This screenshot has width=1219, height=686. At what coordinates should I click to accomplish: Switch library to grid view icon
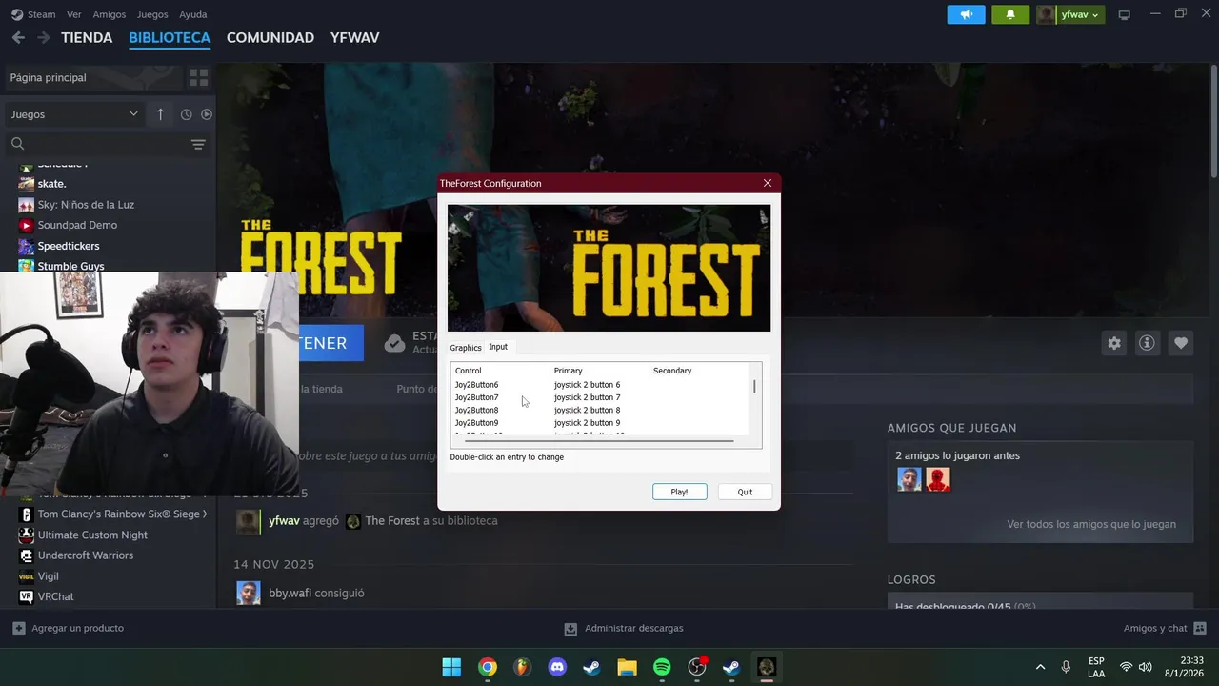pos(198,77)
